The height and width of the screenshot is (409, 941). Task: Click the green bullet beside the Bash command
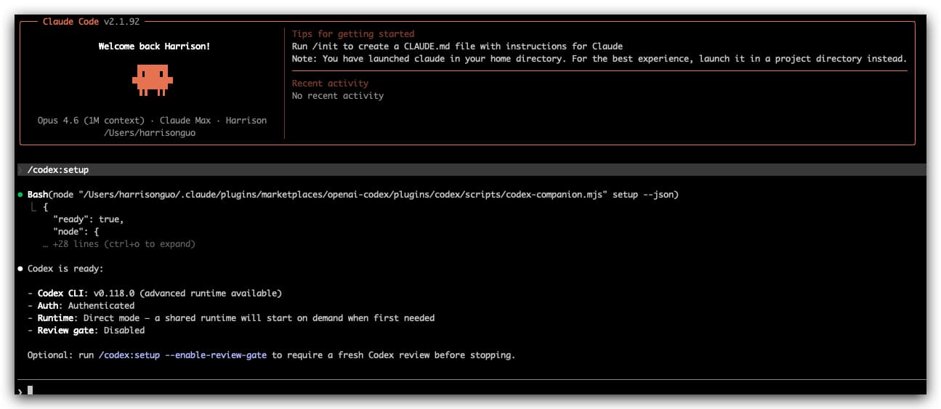(x=20, y=195)
